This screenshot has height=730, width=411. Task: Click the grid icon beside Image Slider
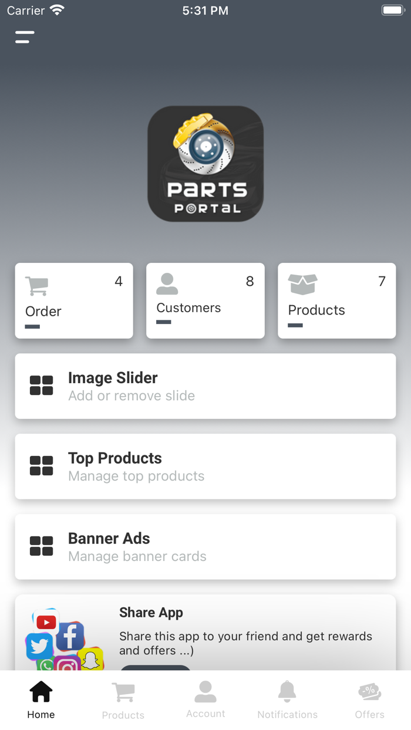[x=41, y=386]
